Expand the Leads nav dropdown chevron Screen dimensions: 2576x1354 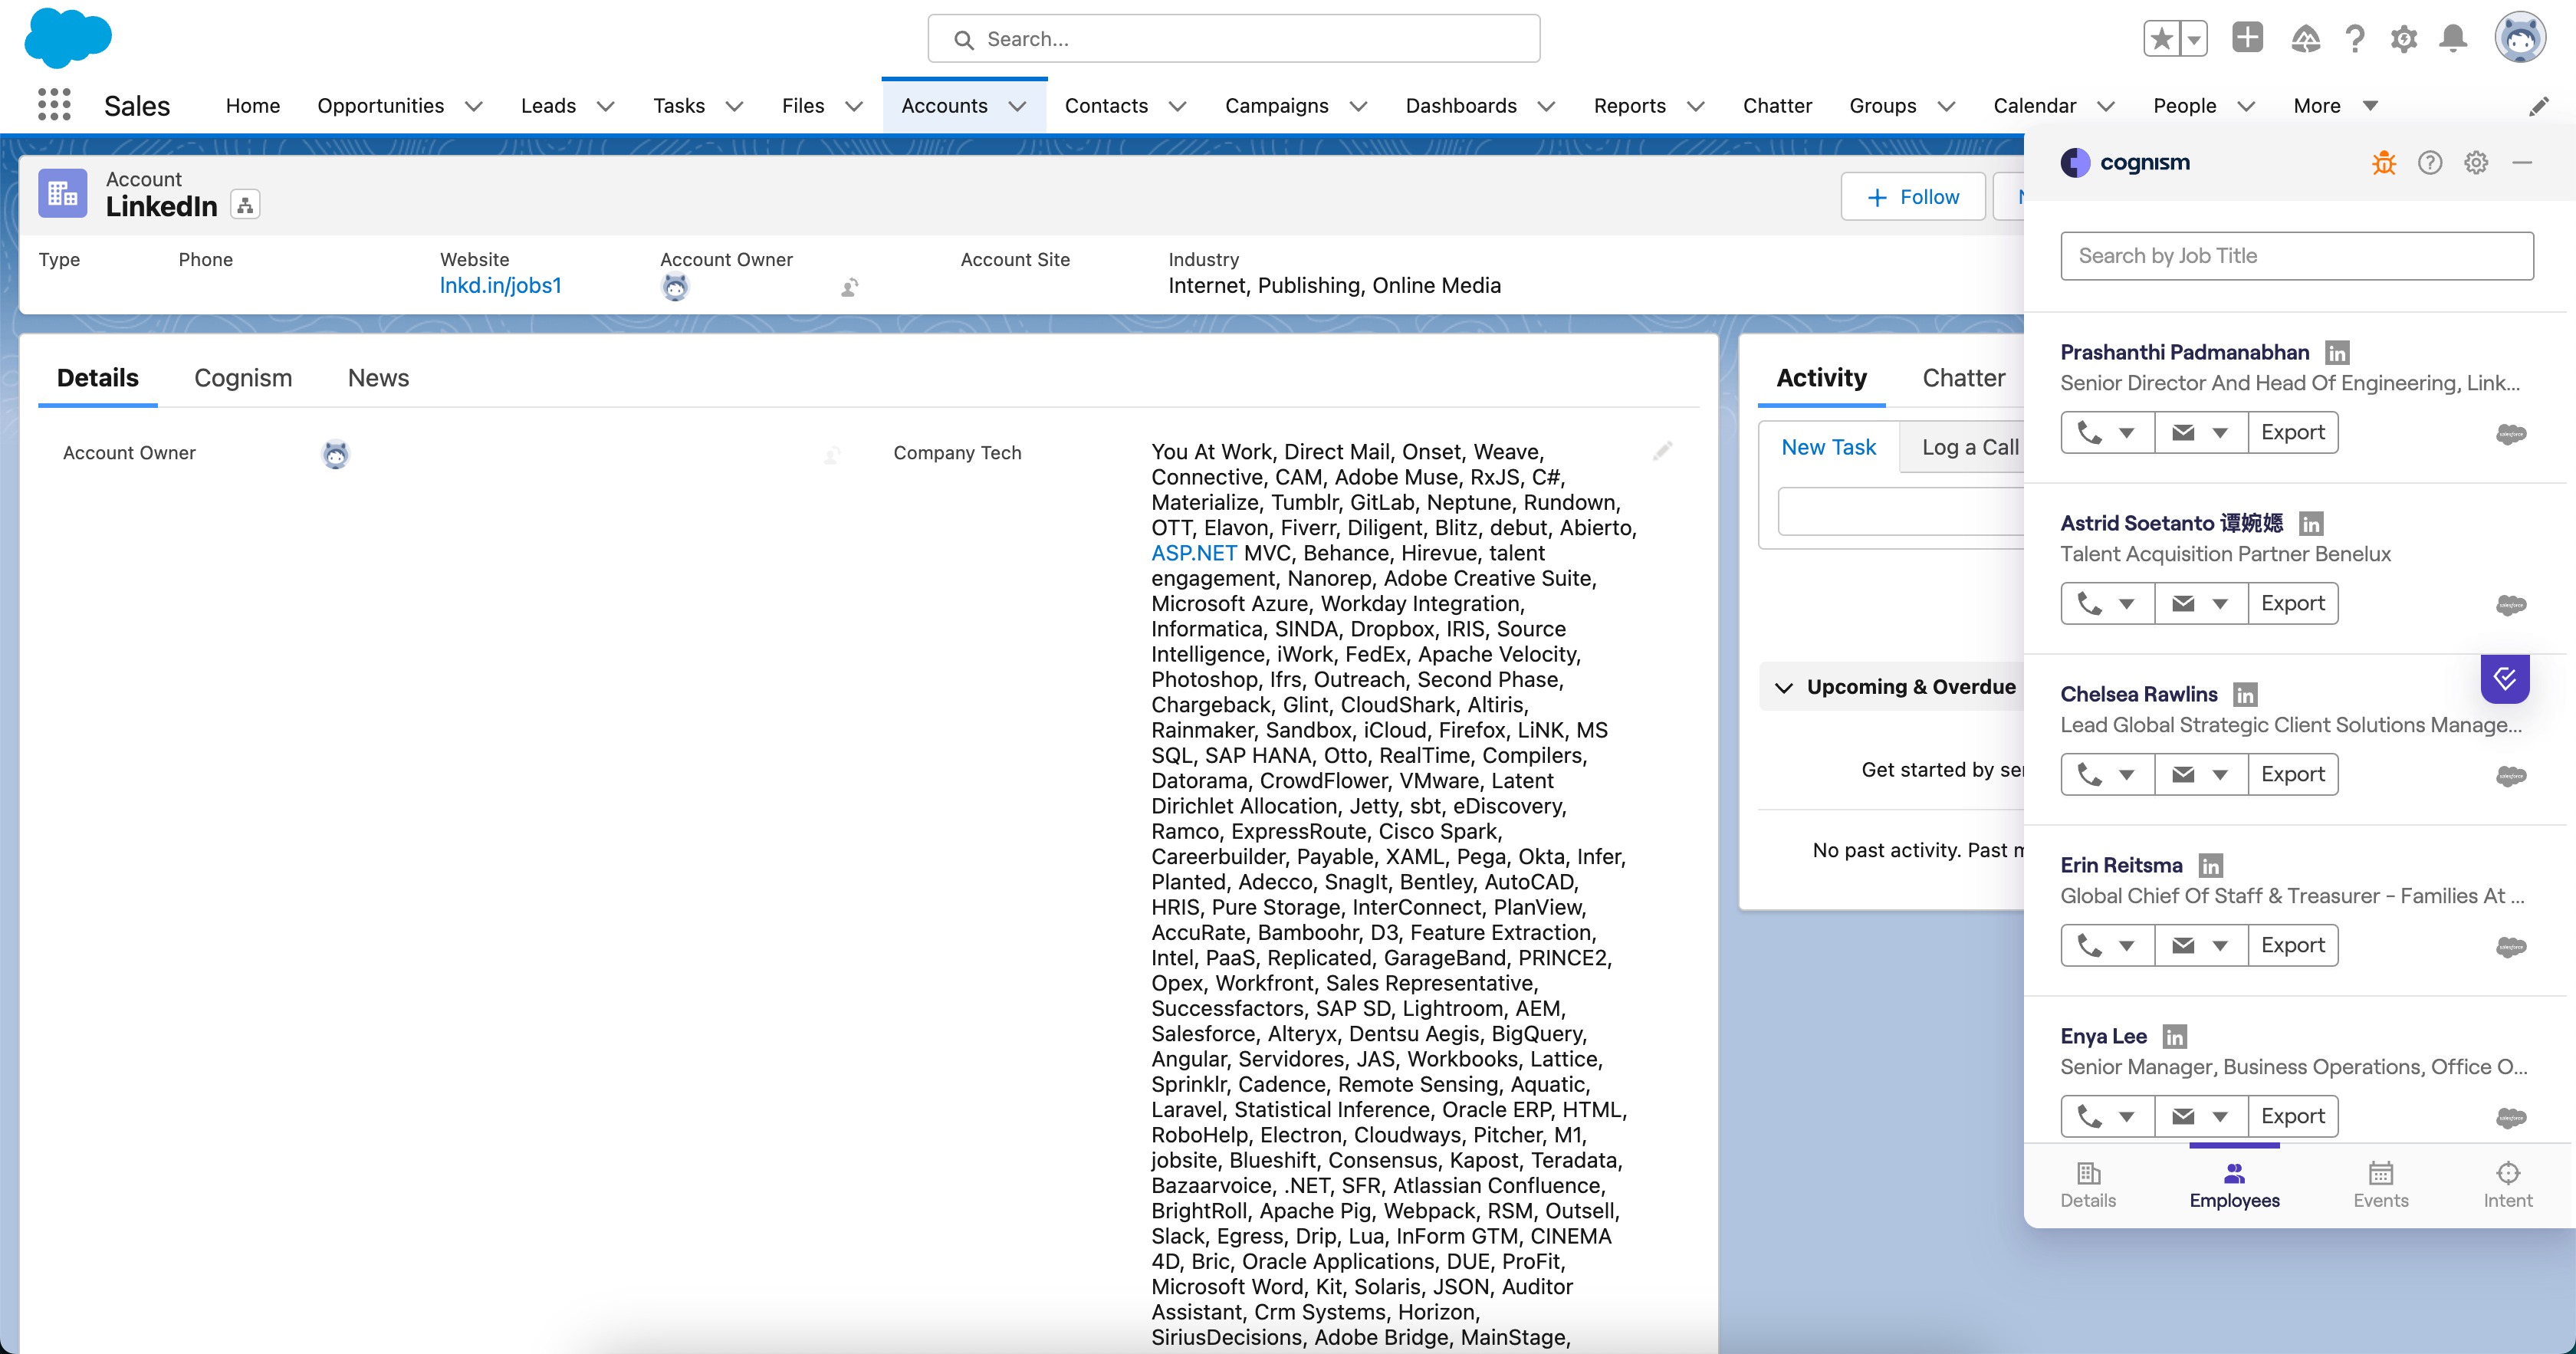tap(605, 106)
